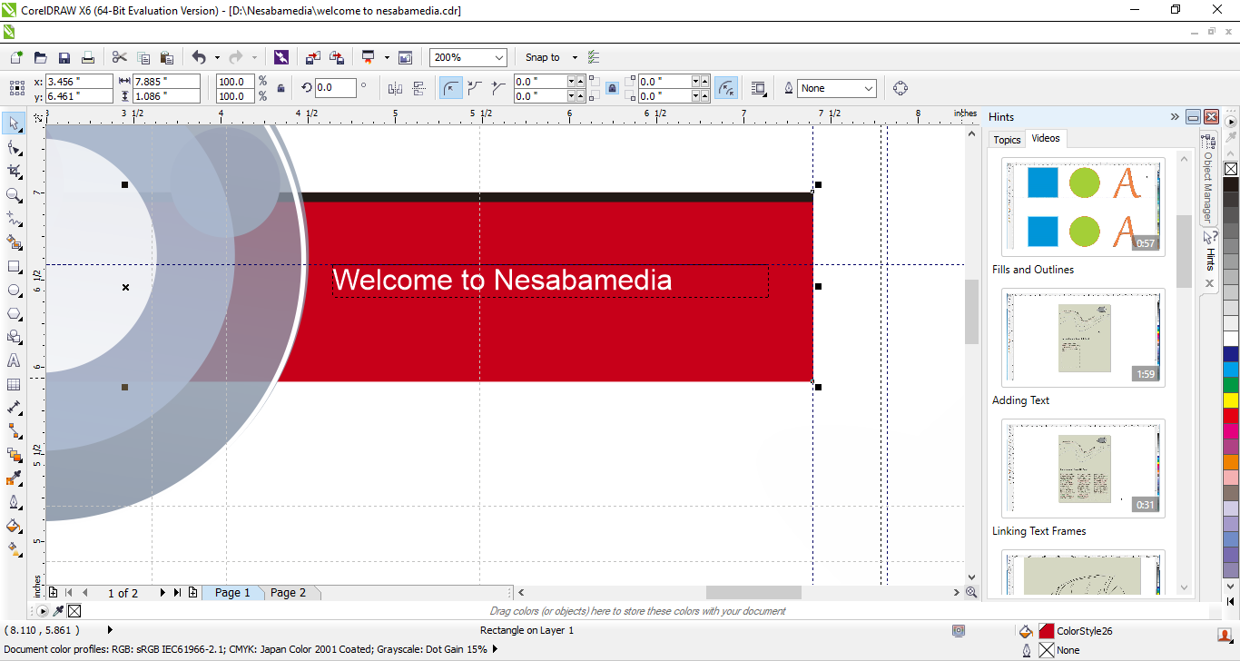Click the Save icon
1240x661 pixels.
click(64, 57)
